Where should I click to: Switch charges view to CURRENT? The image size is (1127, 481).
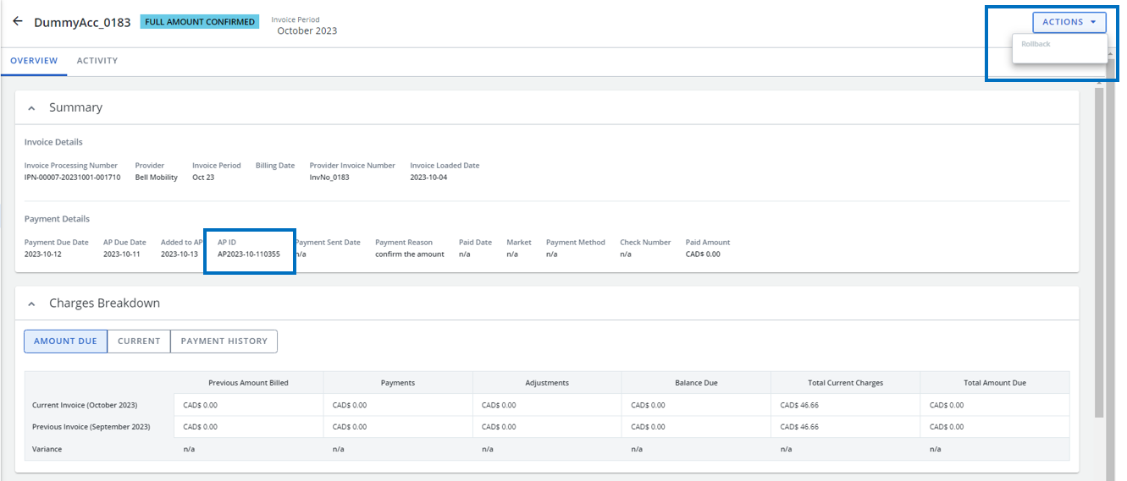[139, 342]
